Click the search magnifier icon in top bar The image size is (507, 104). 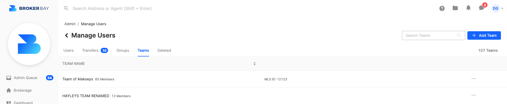coord(66,8)
